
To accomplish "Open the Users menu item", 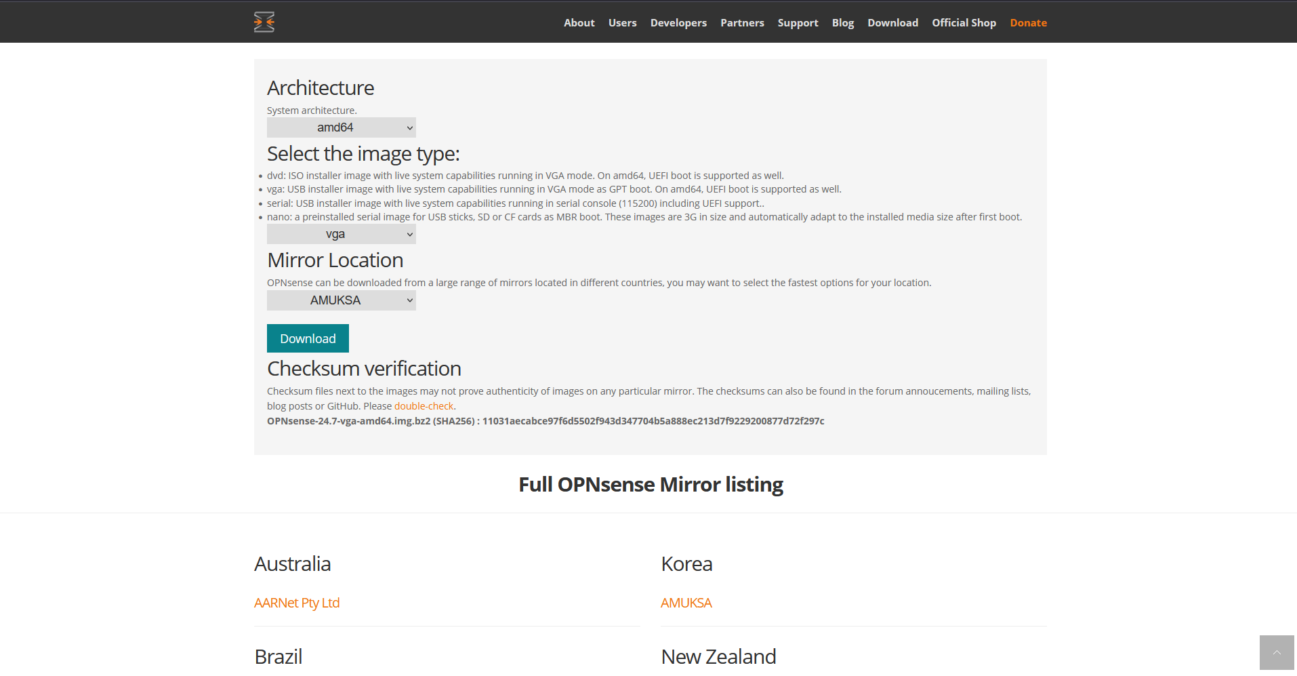I will pyautogui.click(x=623, y=23).
